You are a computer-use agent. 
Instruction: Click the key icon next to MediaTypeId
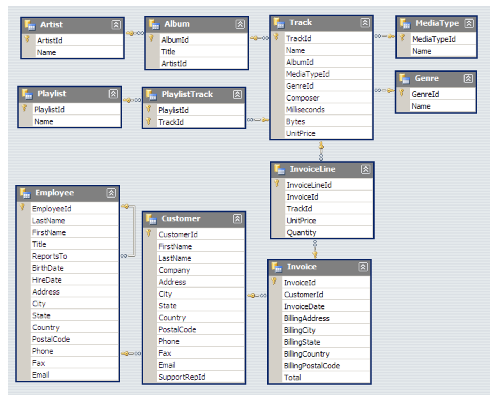(x=402, y=38)
